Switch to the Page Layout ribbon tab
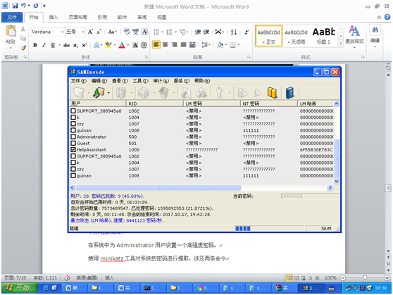This screenshot has height=295, width=393. [78, 17]
